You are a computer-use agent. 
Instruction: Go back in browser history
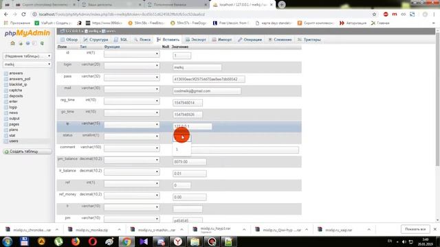point(6,14)
